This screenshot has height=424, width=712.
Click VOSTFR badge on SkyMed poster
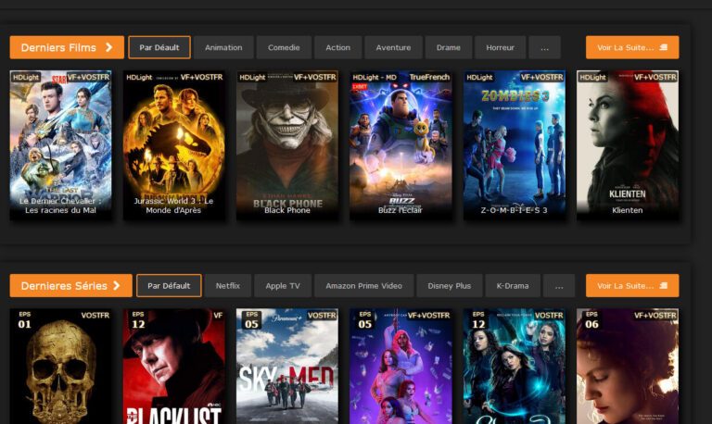pyautogui.click(x=322, y=315)
